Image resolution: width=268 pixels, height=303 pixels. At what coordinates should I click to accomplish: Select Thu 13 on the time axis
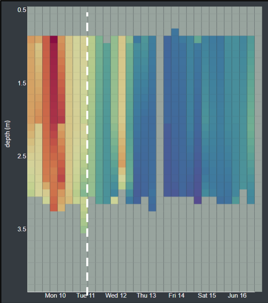tap(146, 296)
